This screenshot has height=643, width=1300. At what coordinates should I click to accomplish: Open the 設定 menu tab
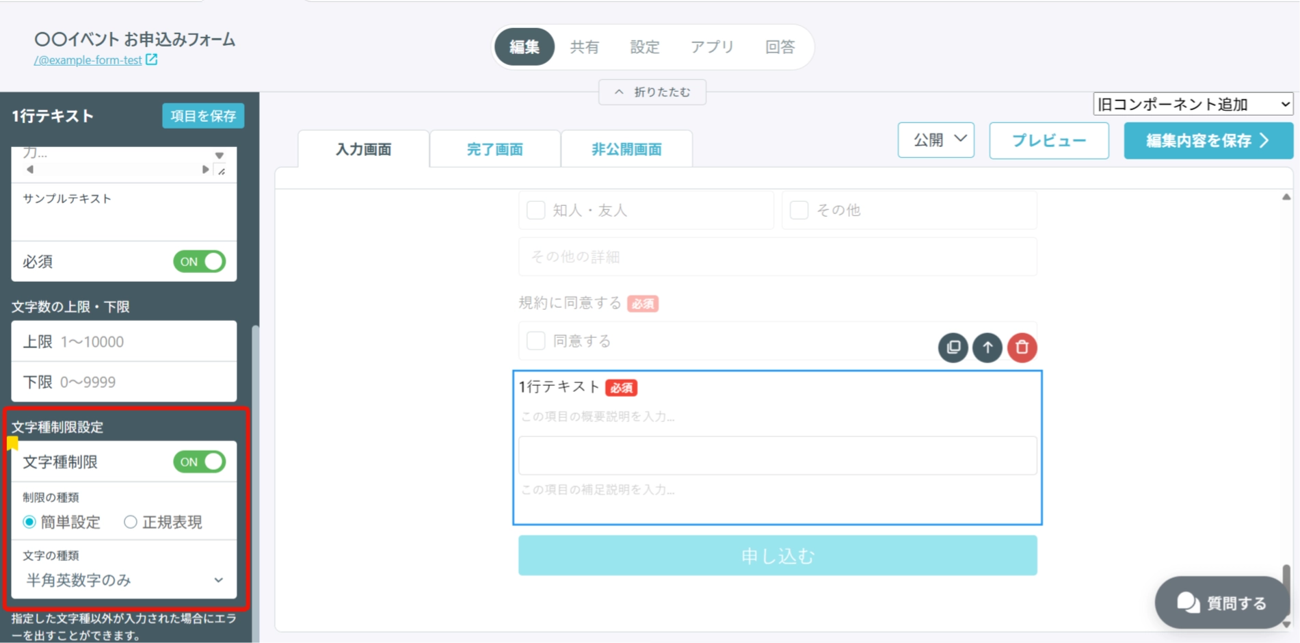(645, 47)
